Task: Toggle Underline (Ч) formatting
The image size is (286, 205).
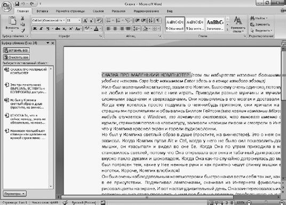Action: (x=47, y=29)
